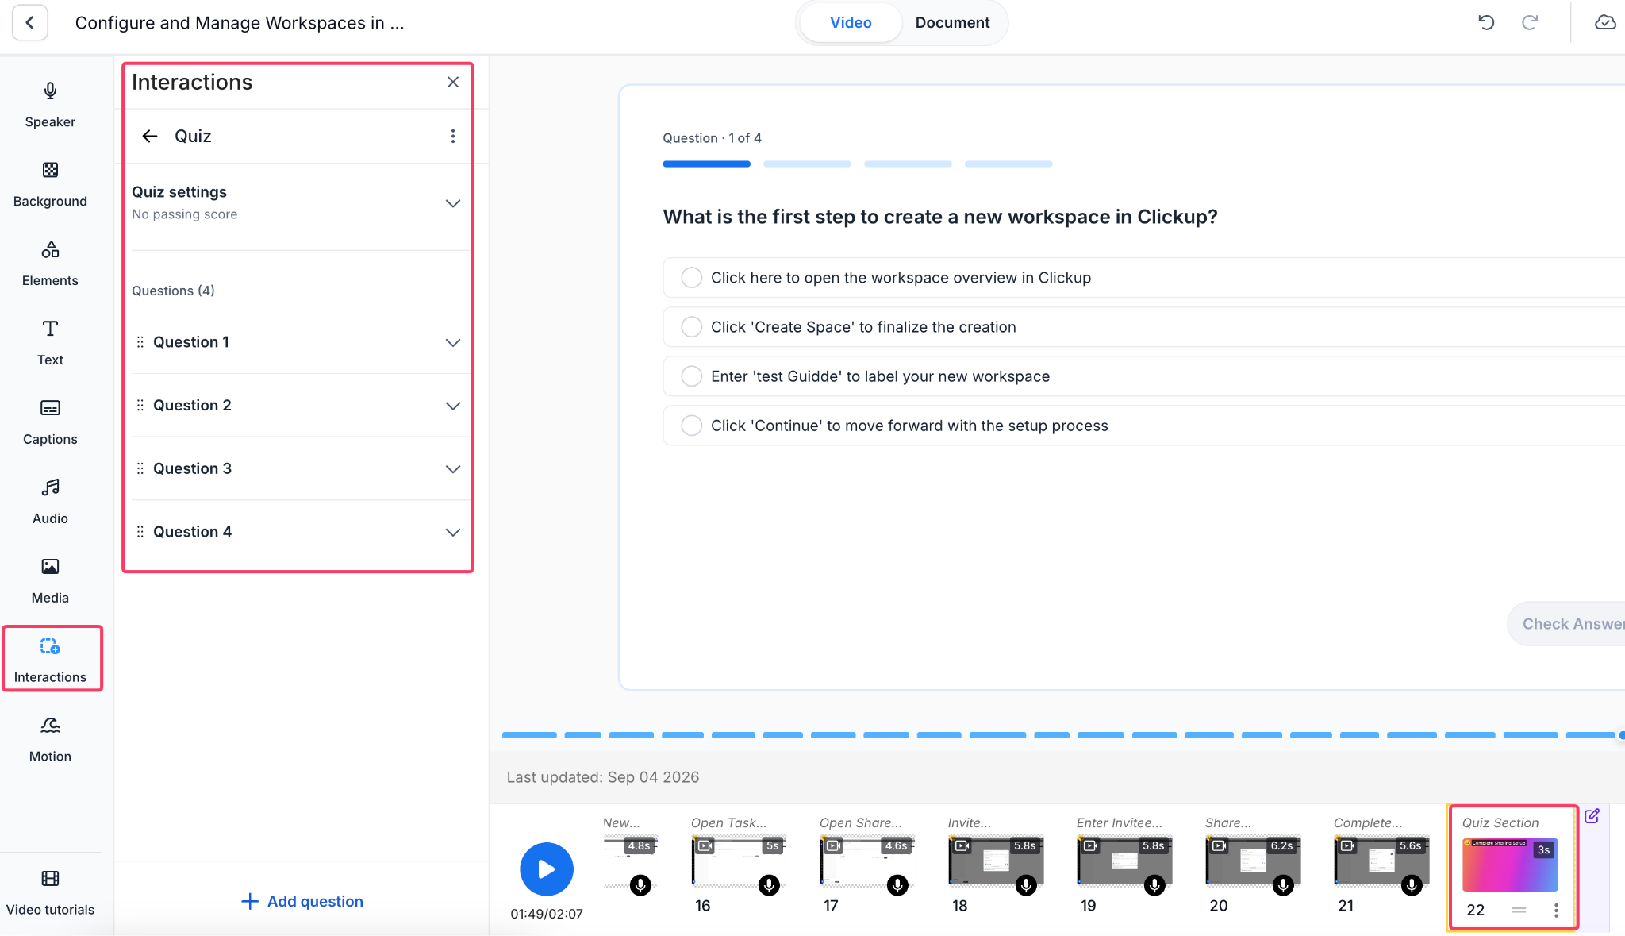The width and height of the screenshot is (1625, 936).
Task: Expand Question 1
Action: (453, 343)
